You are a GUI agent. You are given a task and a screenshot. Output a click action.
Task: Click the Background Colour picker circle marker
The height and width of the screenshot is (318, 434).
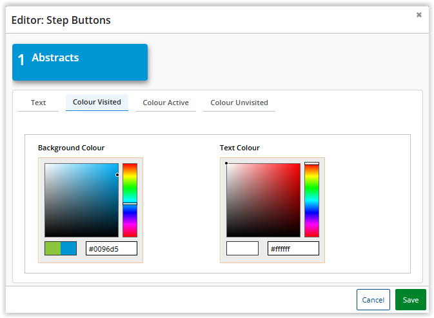[117, 174]
